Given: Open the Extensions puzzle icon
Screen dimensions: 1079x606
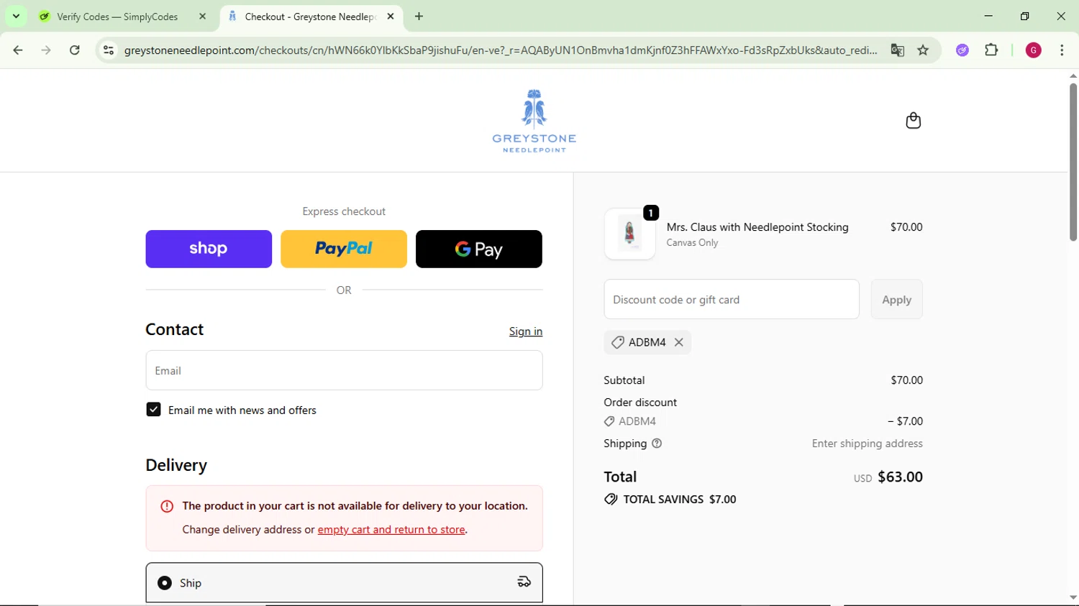Looking at the screenshot, I should click(x=991, y=50).
